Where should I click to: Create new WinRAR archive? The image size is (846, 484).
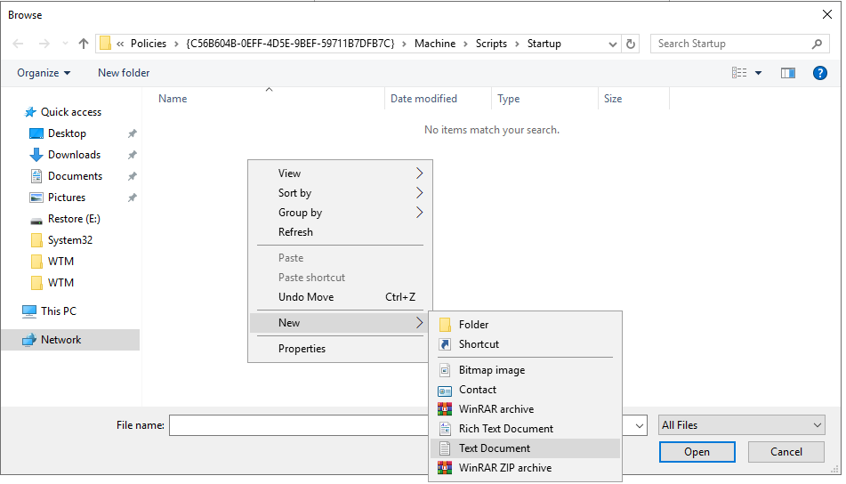pyautogui.click(x=525, y=409)
